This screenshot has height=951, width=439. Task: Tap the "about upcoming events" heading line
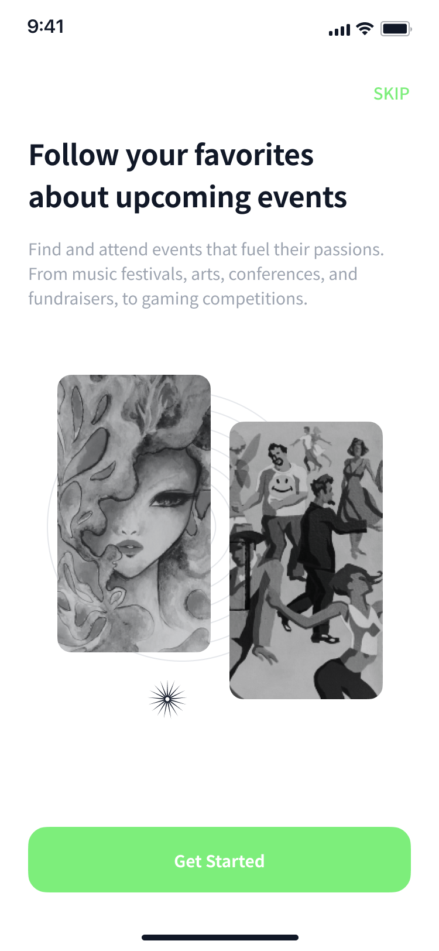188,197
